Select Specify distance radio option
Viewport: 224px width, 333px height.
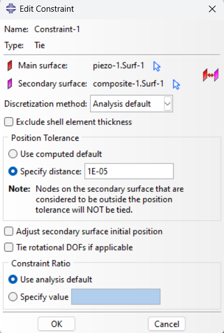click(13, 171)
